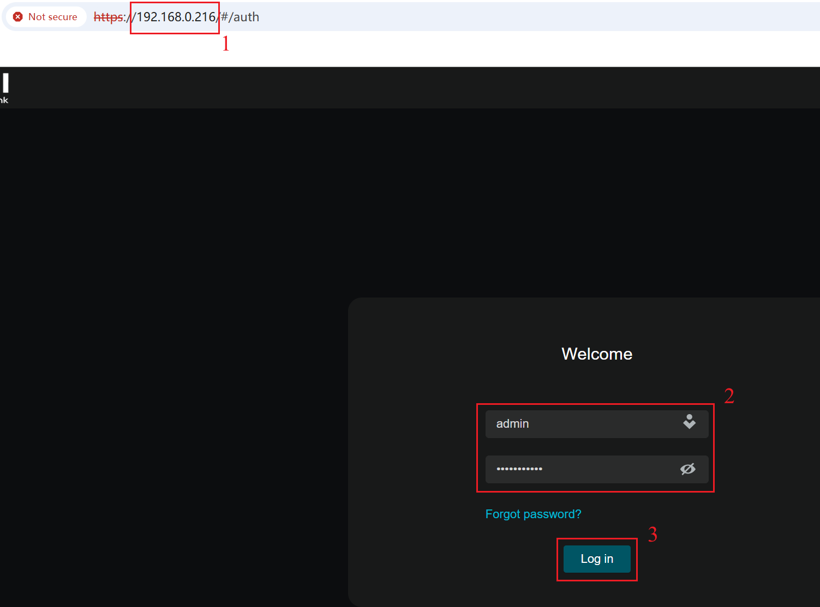Click the auth page URL segment
This screenshot has height=607, width=820.
[240, 17]
